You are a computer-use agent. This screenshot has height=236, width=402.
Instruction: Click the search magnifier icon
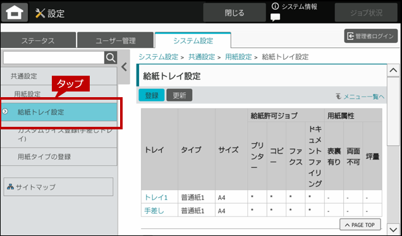click(x=111, y=58)
